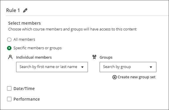Focus the Search by group field

pos(128,67)
